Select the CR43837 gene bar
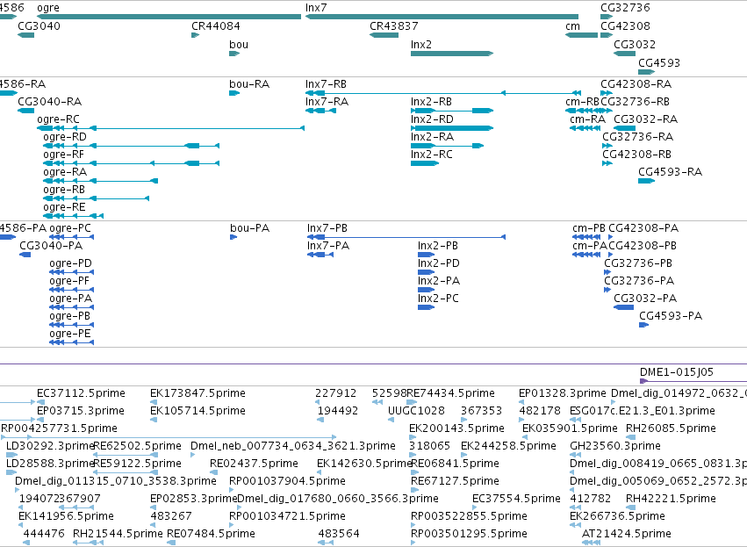 tap(384, 35)
